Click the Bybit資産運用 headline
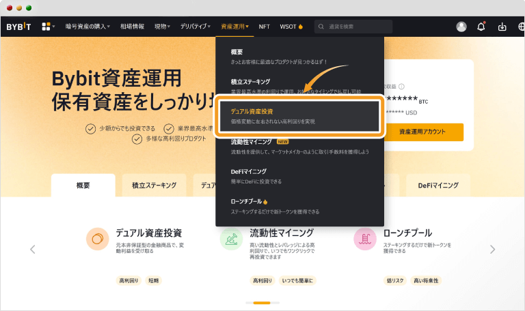Image resolution: width=525 pixels, height=311 pixels. (x=116, y=78)
